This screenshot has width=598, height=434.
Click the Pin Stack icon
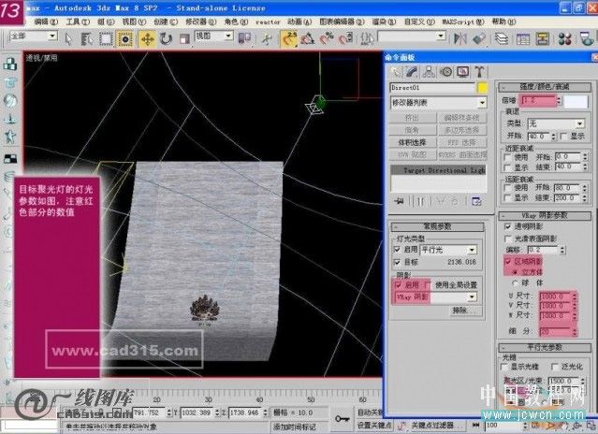tap(399, 201)
